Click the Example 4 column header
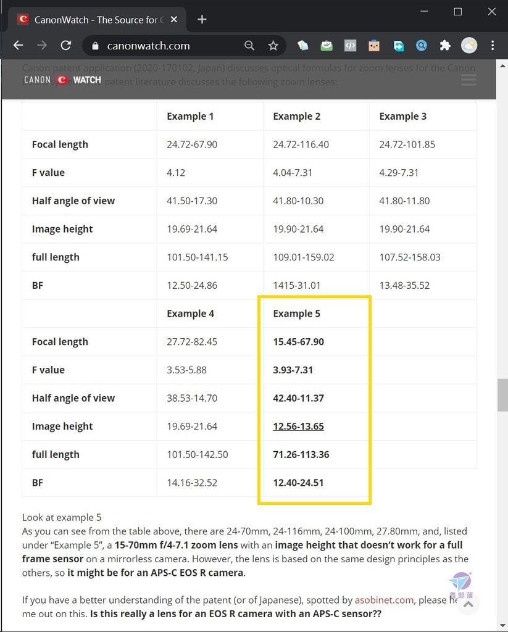The width and height of the screenshot is (508, 632). [190, 314]
